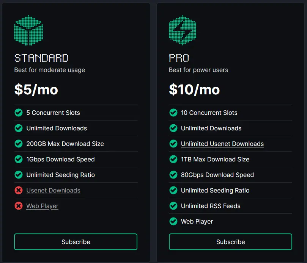Click the STANDARD plan title
Screen dimensions: 307x263
pyautogui.click(x=41, y=58)
